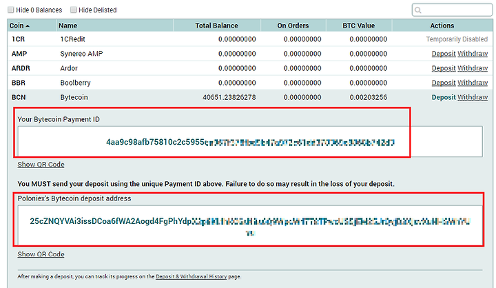The width and height of the screenshot is (496, 288).
Task: Open Withdraw for Bytecoin
Action: click(473, 97)
